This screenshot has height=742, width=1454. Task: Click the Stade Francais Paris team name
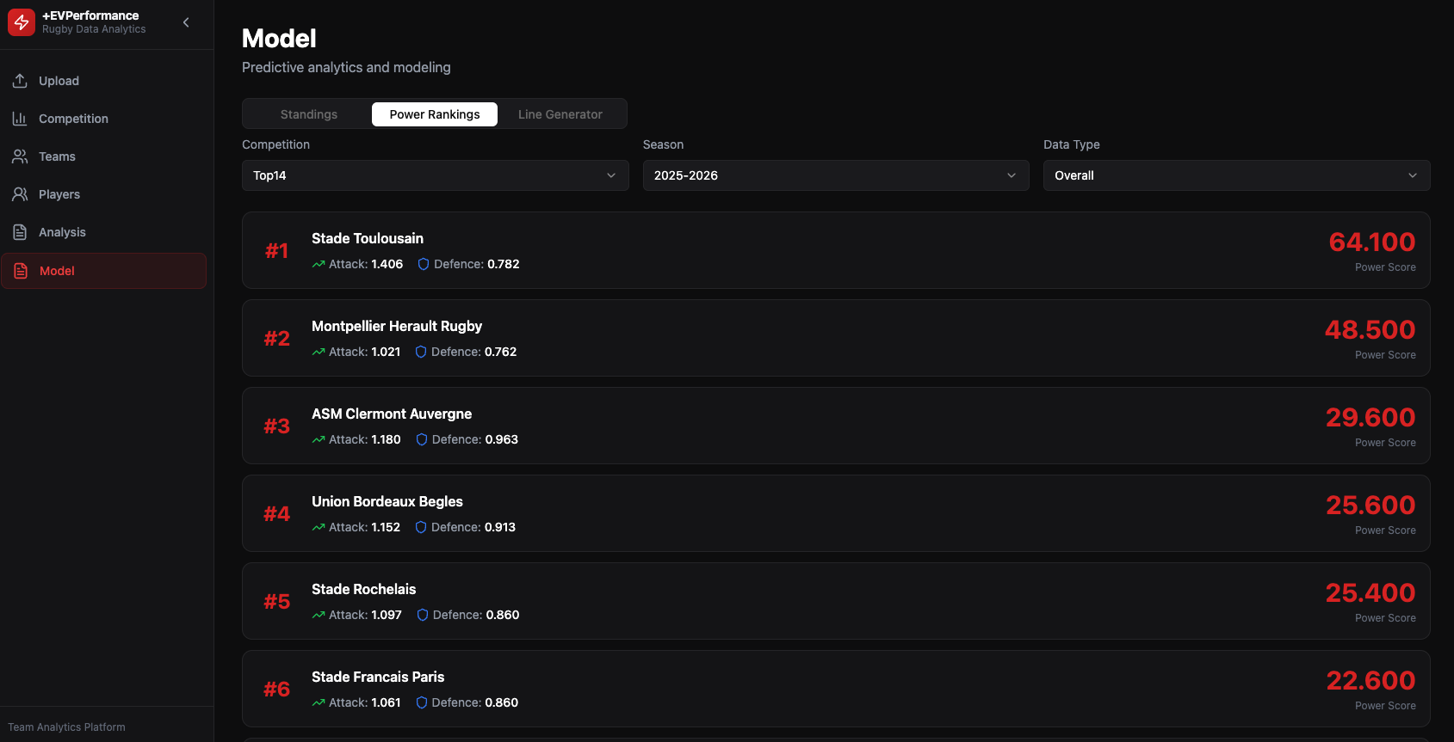click(378, 677)
